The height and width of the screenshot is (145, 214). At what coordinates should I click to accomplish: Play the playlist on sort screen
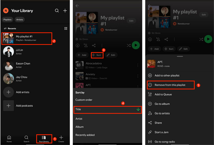[136, 45]
